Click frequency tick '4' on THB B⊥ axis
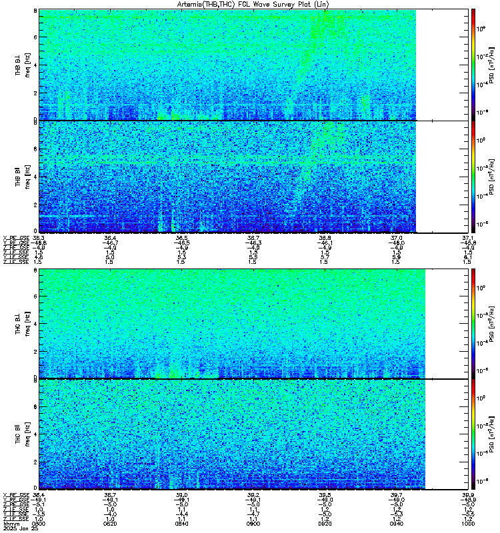The height and width of the screenshot is (533, 500). tap(35, 65)
